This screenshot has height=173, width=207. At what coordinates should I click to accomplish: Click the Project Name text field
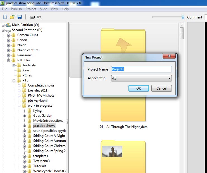pos(141,69)
